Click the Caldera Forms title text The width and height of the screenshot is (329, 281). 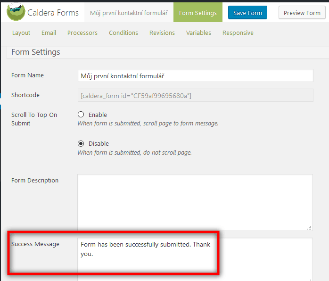click(53, 13)
